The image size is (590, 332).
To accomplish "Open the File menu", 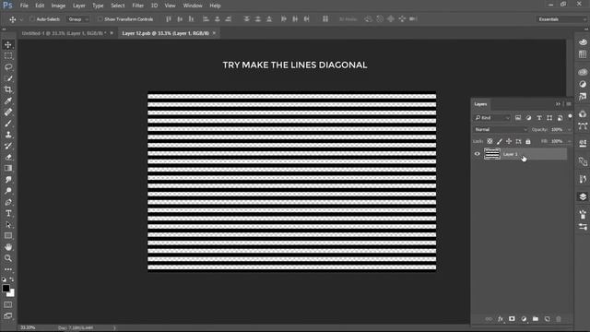I will [x=24, y=6].
